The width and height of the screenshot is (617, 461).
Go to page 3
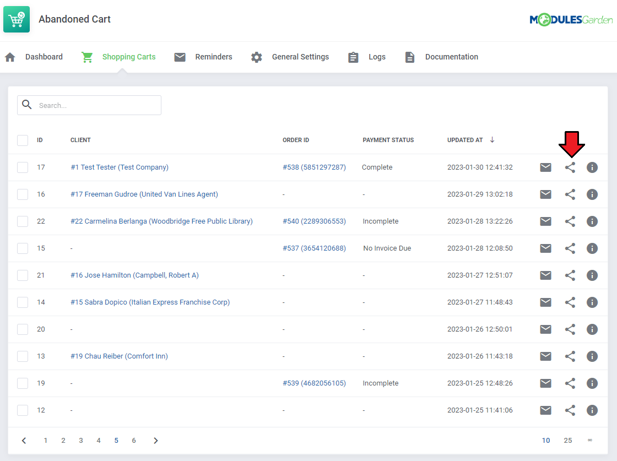(x=80, y=441)
